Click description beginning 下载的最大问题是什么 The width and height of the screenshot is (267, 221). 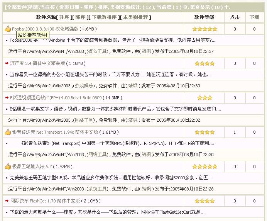click(x=108, y=212)
